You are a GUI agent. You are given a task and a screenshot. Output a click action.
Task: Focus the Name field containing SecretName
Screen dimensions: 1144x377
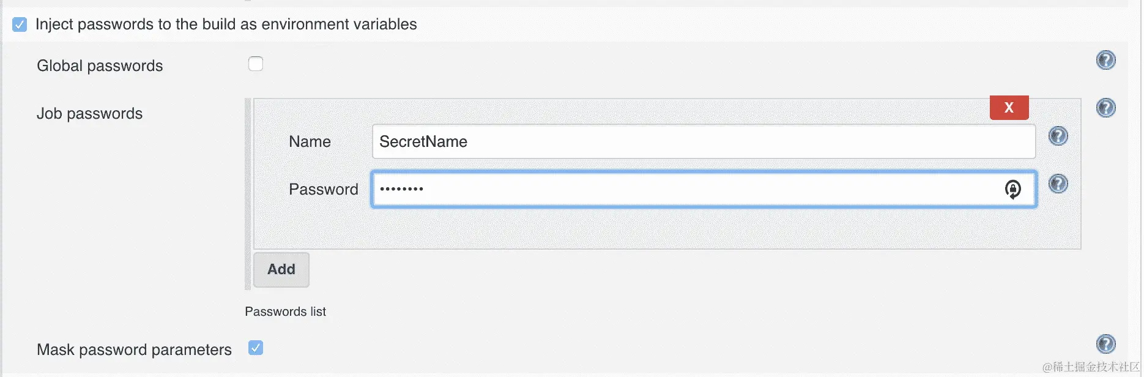click(704, 142)
